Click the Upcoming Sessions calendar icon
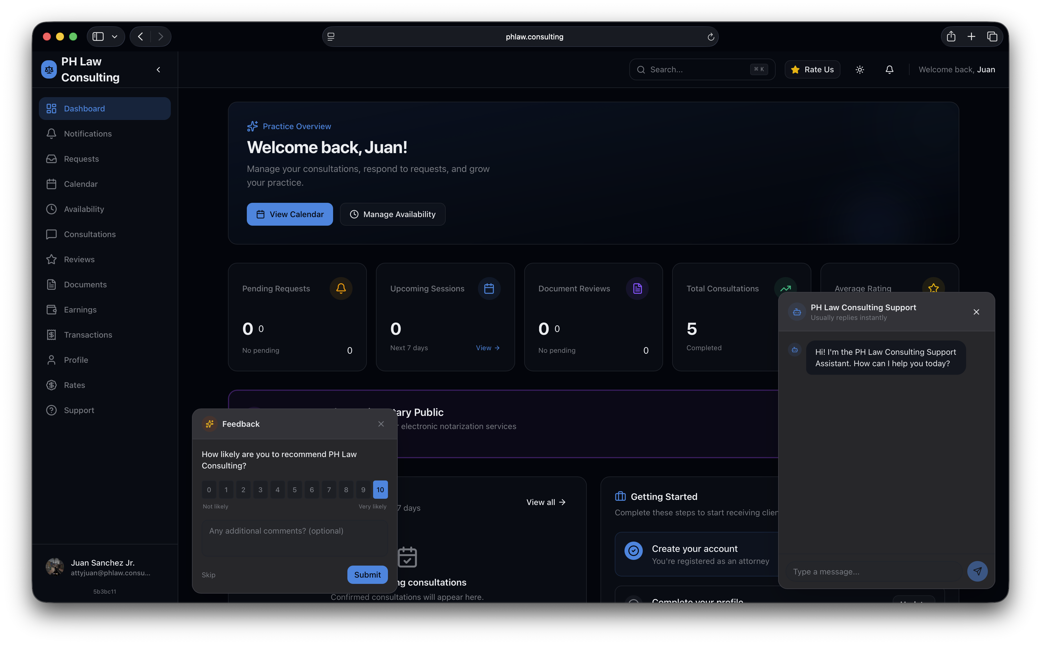 click(489, 289)
